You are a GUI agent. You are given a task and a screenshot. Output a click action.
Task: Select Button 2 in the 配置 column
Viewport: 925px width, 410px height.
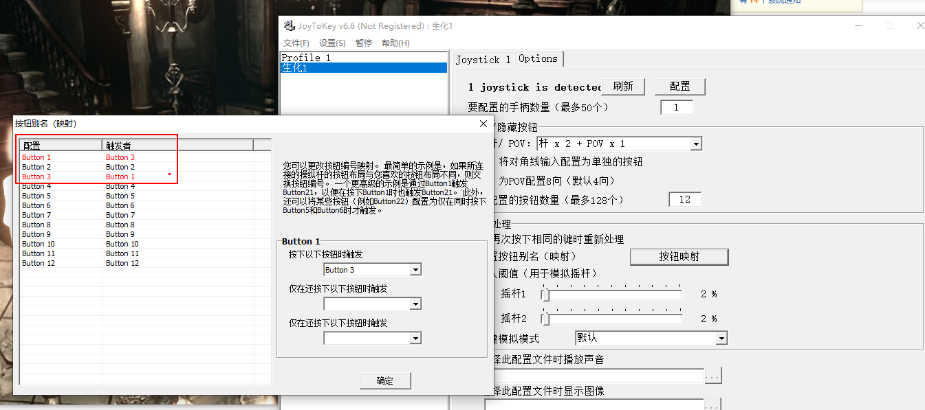click(x=36, y=167)
